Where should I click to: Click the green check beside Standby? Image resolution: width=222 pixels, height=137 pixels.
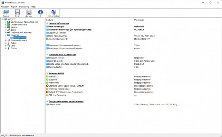coord(47,76)
